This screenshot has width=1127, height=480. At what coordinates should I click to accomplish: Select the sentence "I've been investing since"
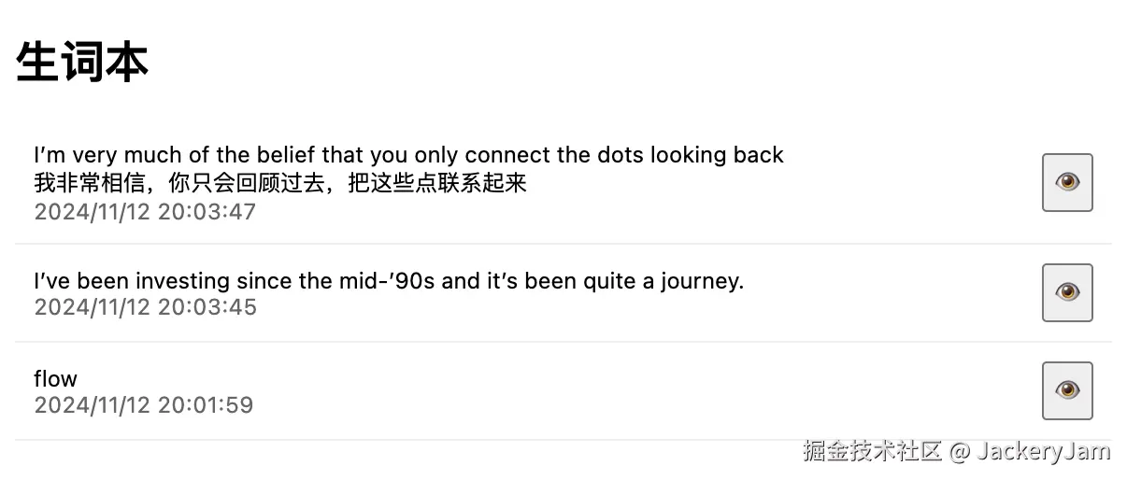point(389,281)
